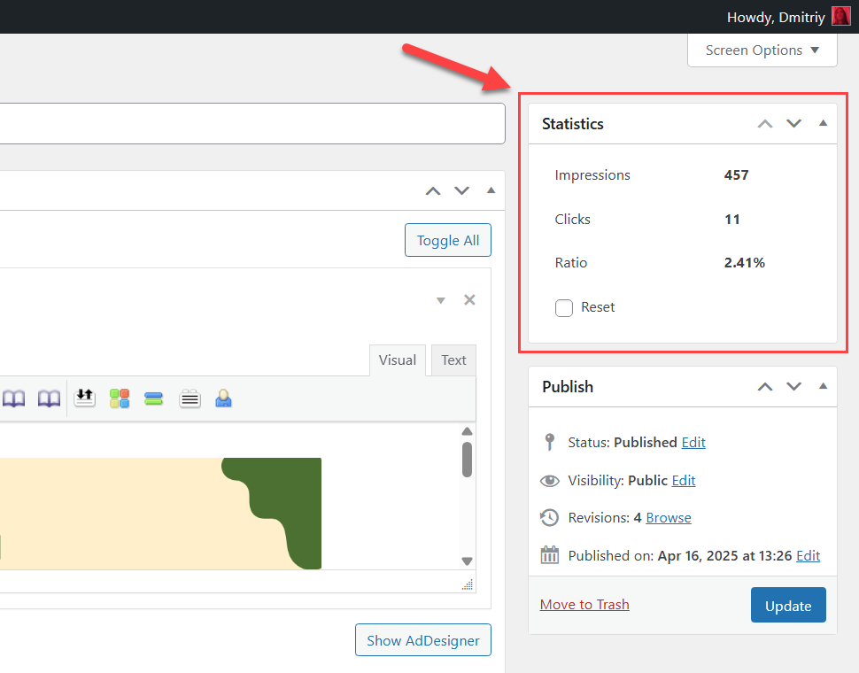Click the Statistics panel heading
The height and width of the screenshot is (673, 859).
point(572,124)
